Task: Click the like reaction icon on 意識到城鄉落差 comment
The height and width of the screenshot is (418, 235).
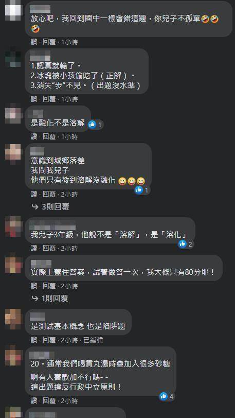Action: coord(139,190)
